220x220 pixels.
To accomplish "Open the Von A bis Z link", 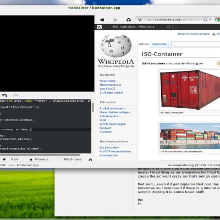I will coord(107,89).
